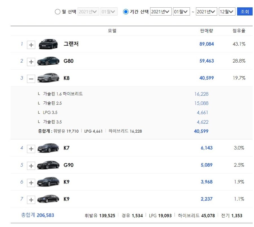Click the K8 sales figure 40,599 in header row
The height and width of the screenshot is (227, 254).
(x=207, y=78)
